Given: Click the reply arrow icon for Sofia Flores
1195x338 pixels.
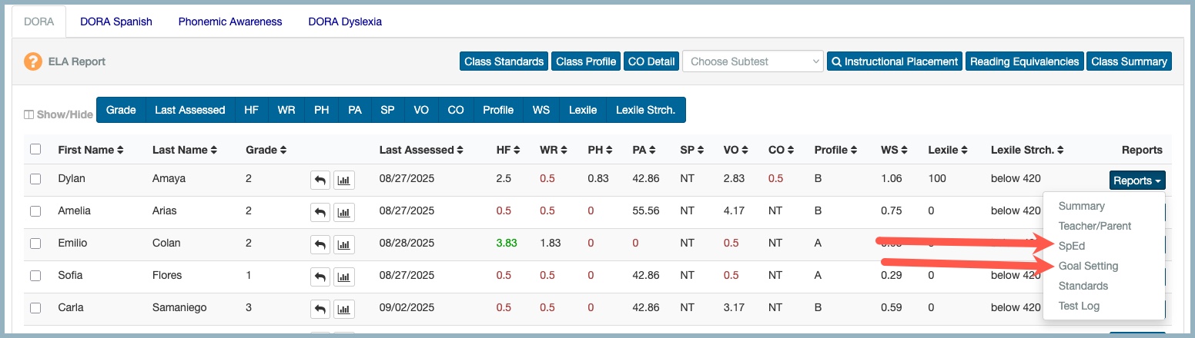Looking at the screenshot, I should tap(320, 277).
